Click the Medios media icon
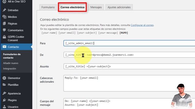The image size is (195, 109). pos(4,17)
